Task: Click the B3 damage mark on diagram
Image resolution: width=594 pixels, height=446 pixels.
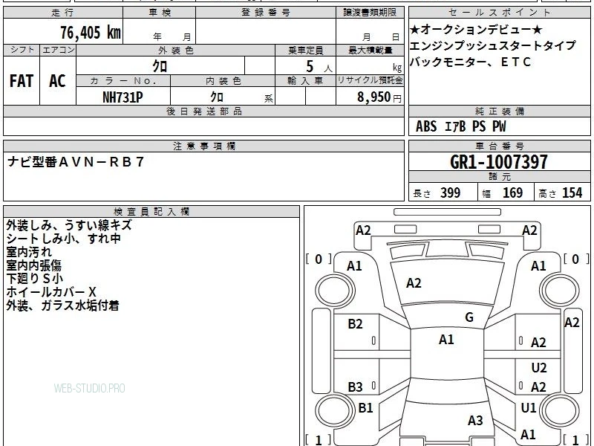Action: tap(355, 387)
